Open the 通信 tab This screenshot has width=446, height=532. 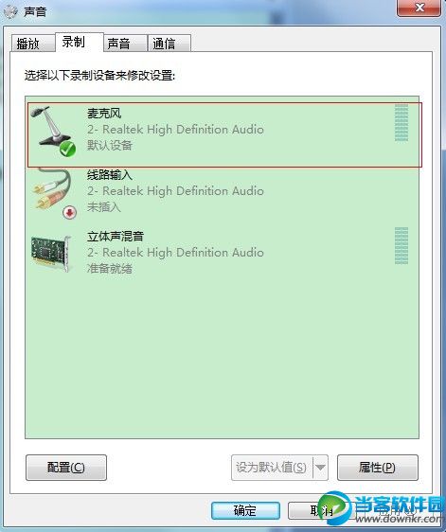pos(169,44)
